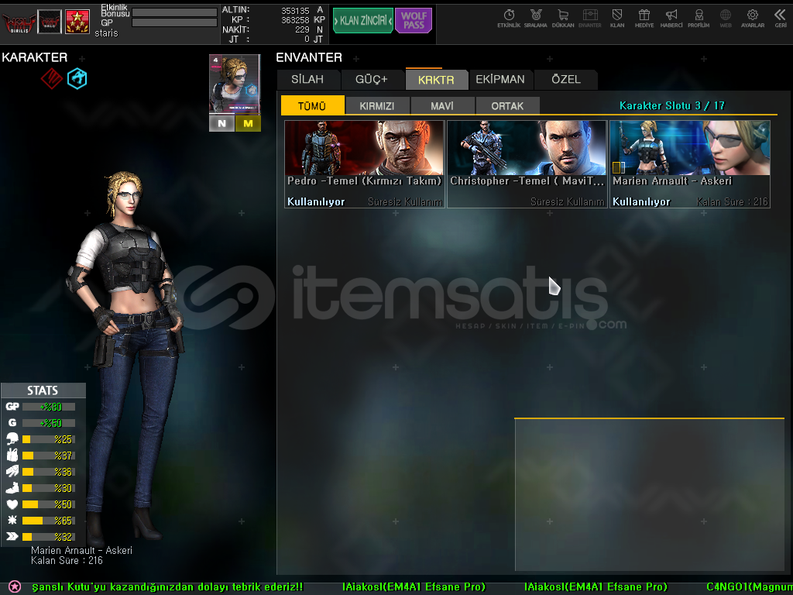This screenshot has width=793, height=595.
Task: Click the equipped character portrait thumbnail
Action: [235, 84]
